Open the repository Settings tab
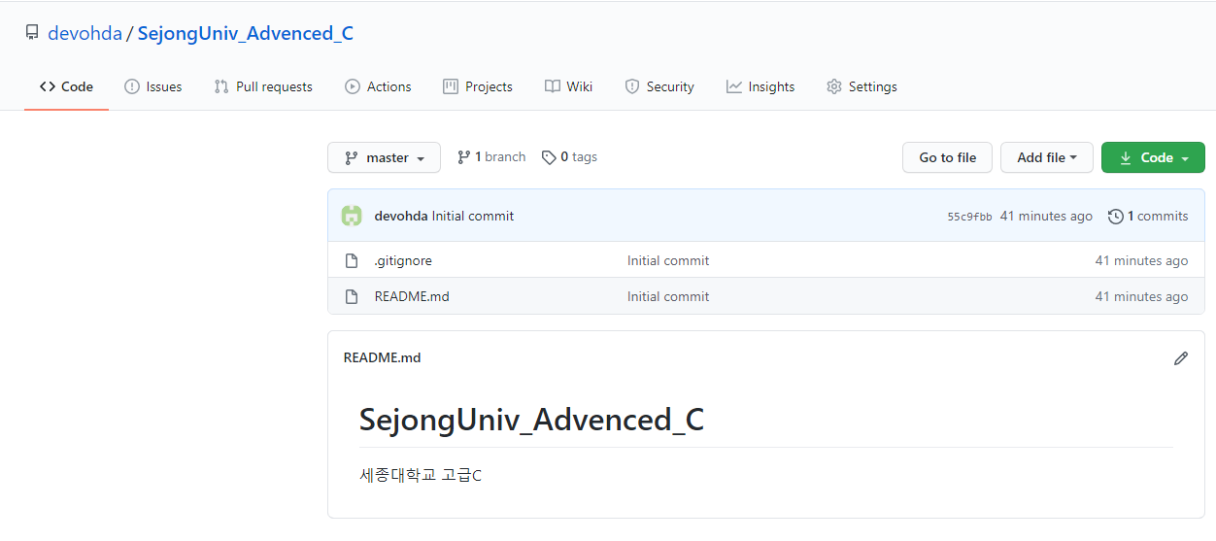This screenshot has height=541, width=1216. tap(861, 86)
